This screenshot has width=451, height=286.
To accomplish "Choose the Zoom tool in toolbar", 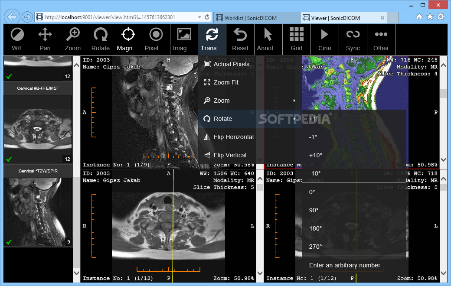I will click(73, 39).
